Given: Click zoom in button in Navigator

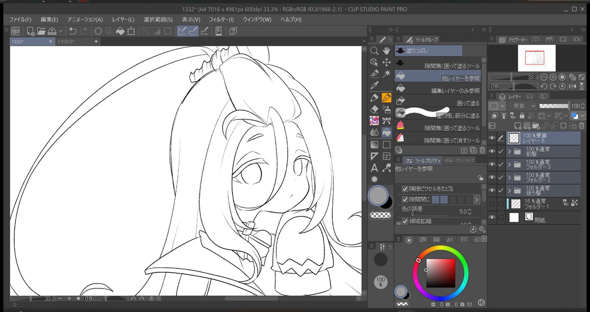Looking at the screenshot, I should click(553, 77).
